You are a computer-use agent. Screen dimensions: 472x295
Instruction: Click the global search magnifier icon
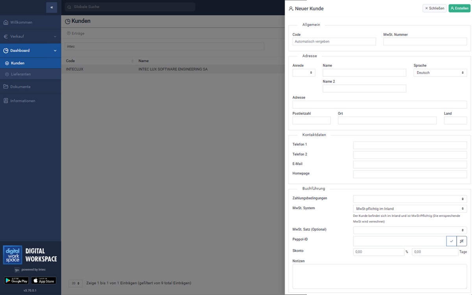point(69,7)
